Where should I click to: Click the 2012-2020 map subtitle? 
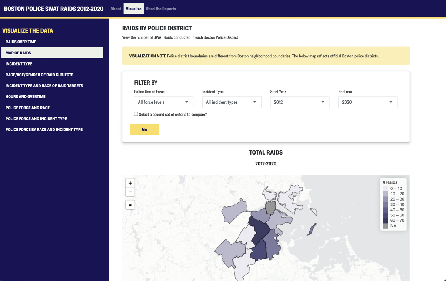[x=266, y=163]
